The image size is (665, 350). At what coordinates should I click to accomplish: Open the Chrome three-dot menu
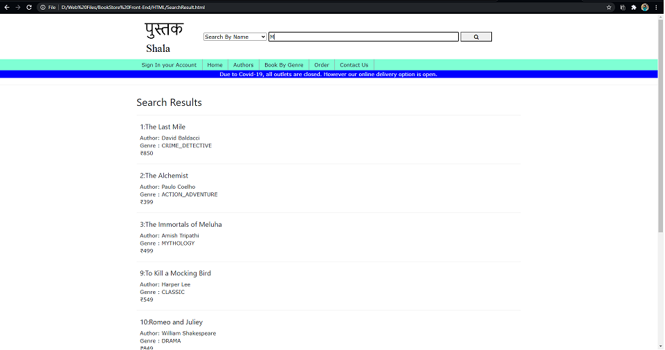(656, 7)
